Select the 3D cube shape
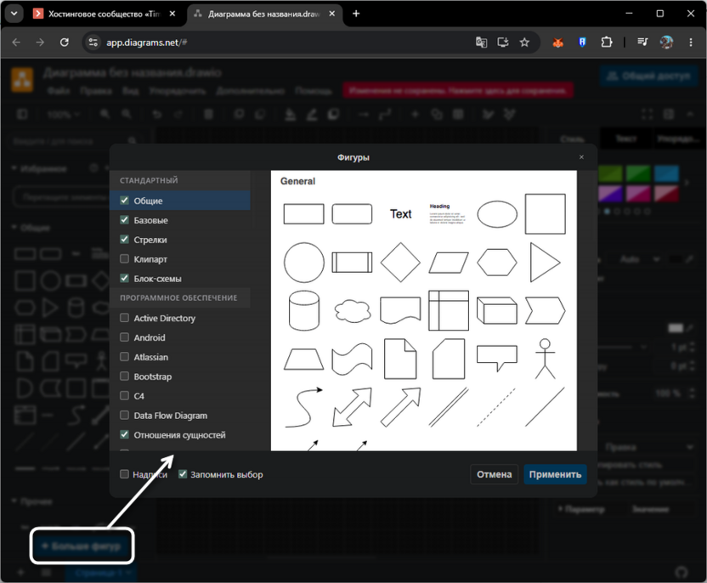This screenshot has height=583, width=707. (497, 311)
